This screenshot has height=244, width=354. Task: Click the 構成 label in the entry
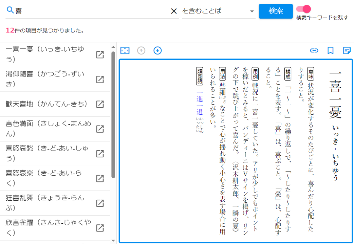(x=287, y=74)
